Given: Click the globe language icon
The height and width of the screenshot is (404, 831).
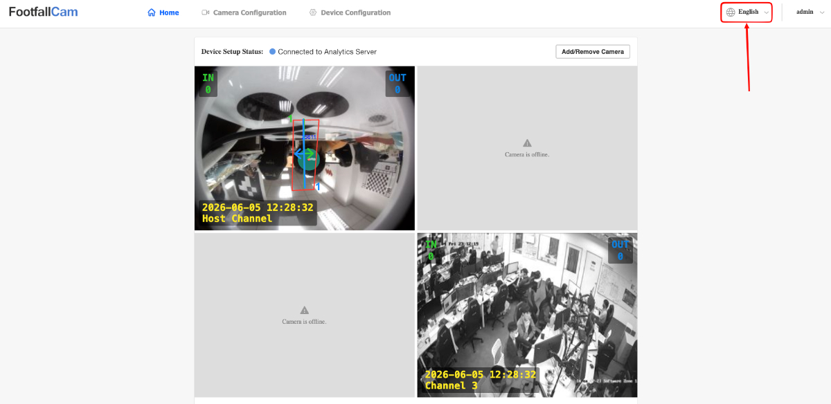Looking at the screenshot, I should click(731, 12).
